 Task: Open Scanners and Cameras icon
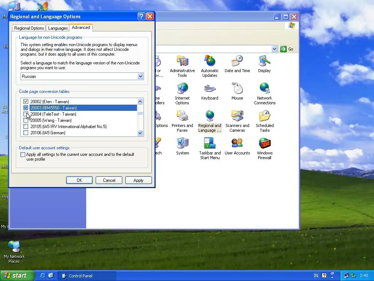coord(237,121)
